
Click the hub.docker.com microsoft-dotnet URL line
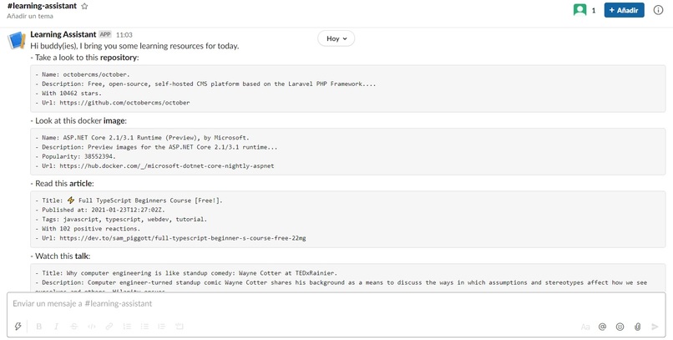click(x=154, y=165)
